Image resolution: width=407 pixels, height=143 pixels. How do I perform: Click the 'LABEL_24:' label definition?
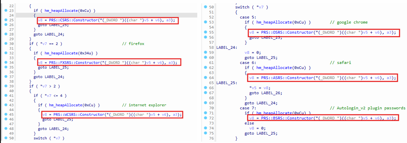coord(226,47)
